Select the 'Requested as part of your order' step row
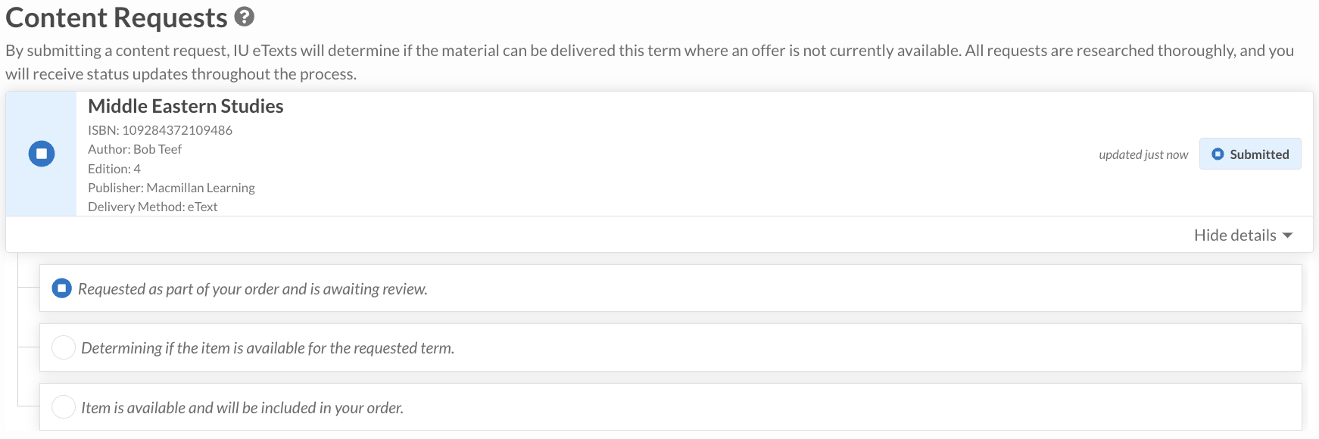Viewport: 1319px width, 439px height. point(671,288)
